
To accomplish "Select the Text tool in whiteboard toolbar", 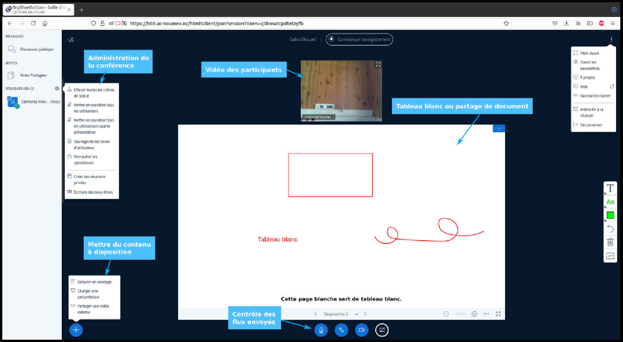I will click(610, 188).
